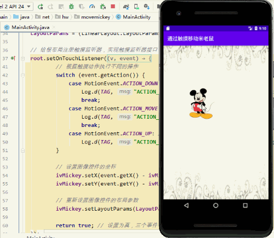The width and height of the screenshot is (274, 238).
Task: Click Attach Debugger to Android Process icon
Action: pyautogui.click(x=103, y=7)
